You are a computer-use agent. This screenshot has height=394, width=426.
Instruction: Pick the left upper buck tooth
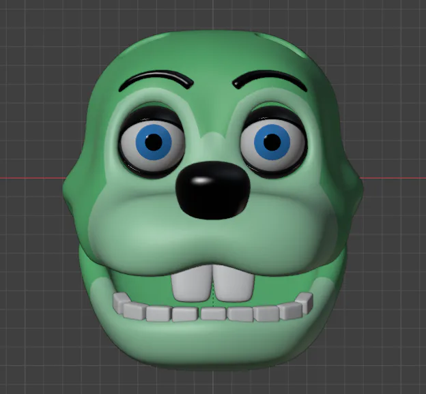(x=192, y=284)
